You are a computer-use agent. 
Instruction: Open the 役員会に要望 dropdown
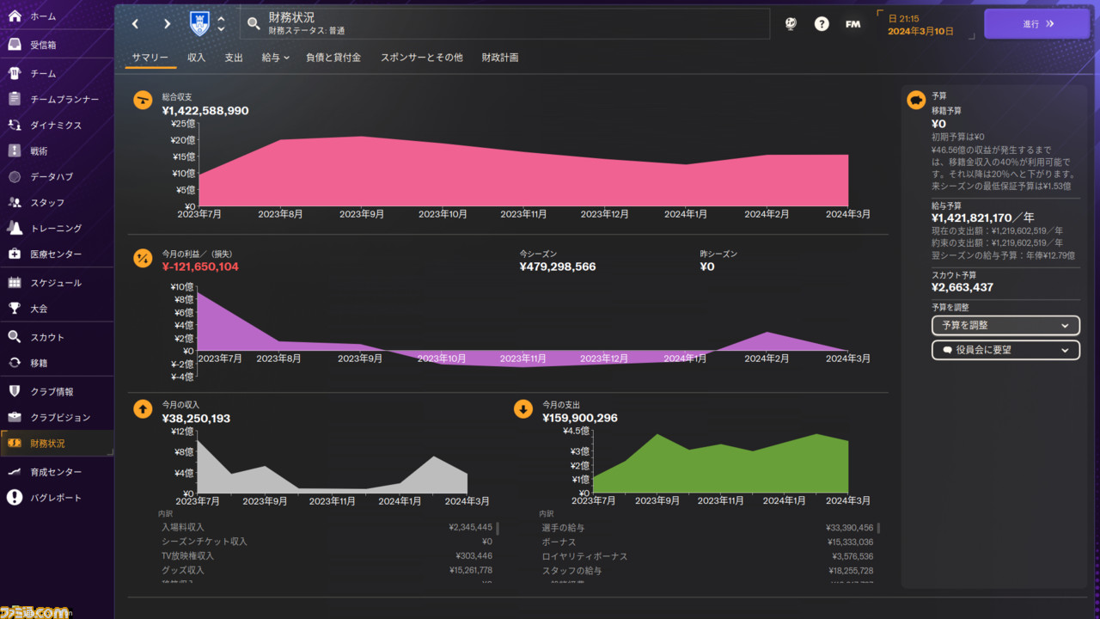tap(1005, 350)
